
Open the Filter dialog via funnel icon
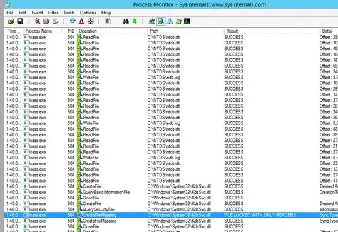tap(73, 21)
